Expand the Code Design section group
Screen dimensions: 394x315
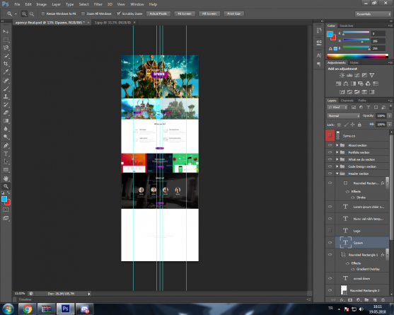coord(337,166)
